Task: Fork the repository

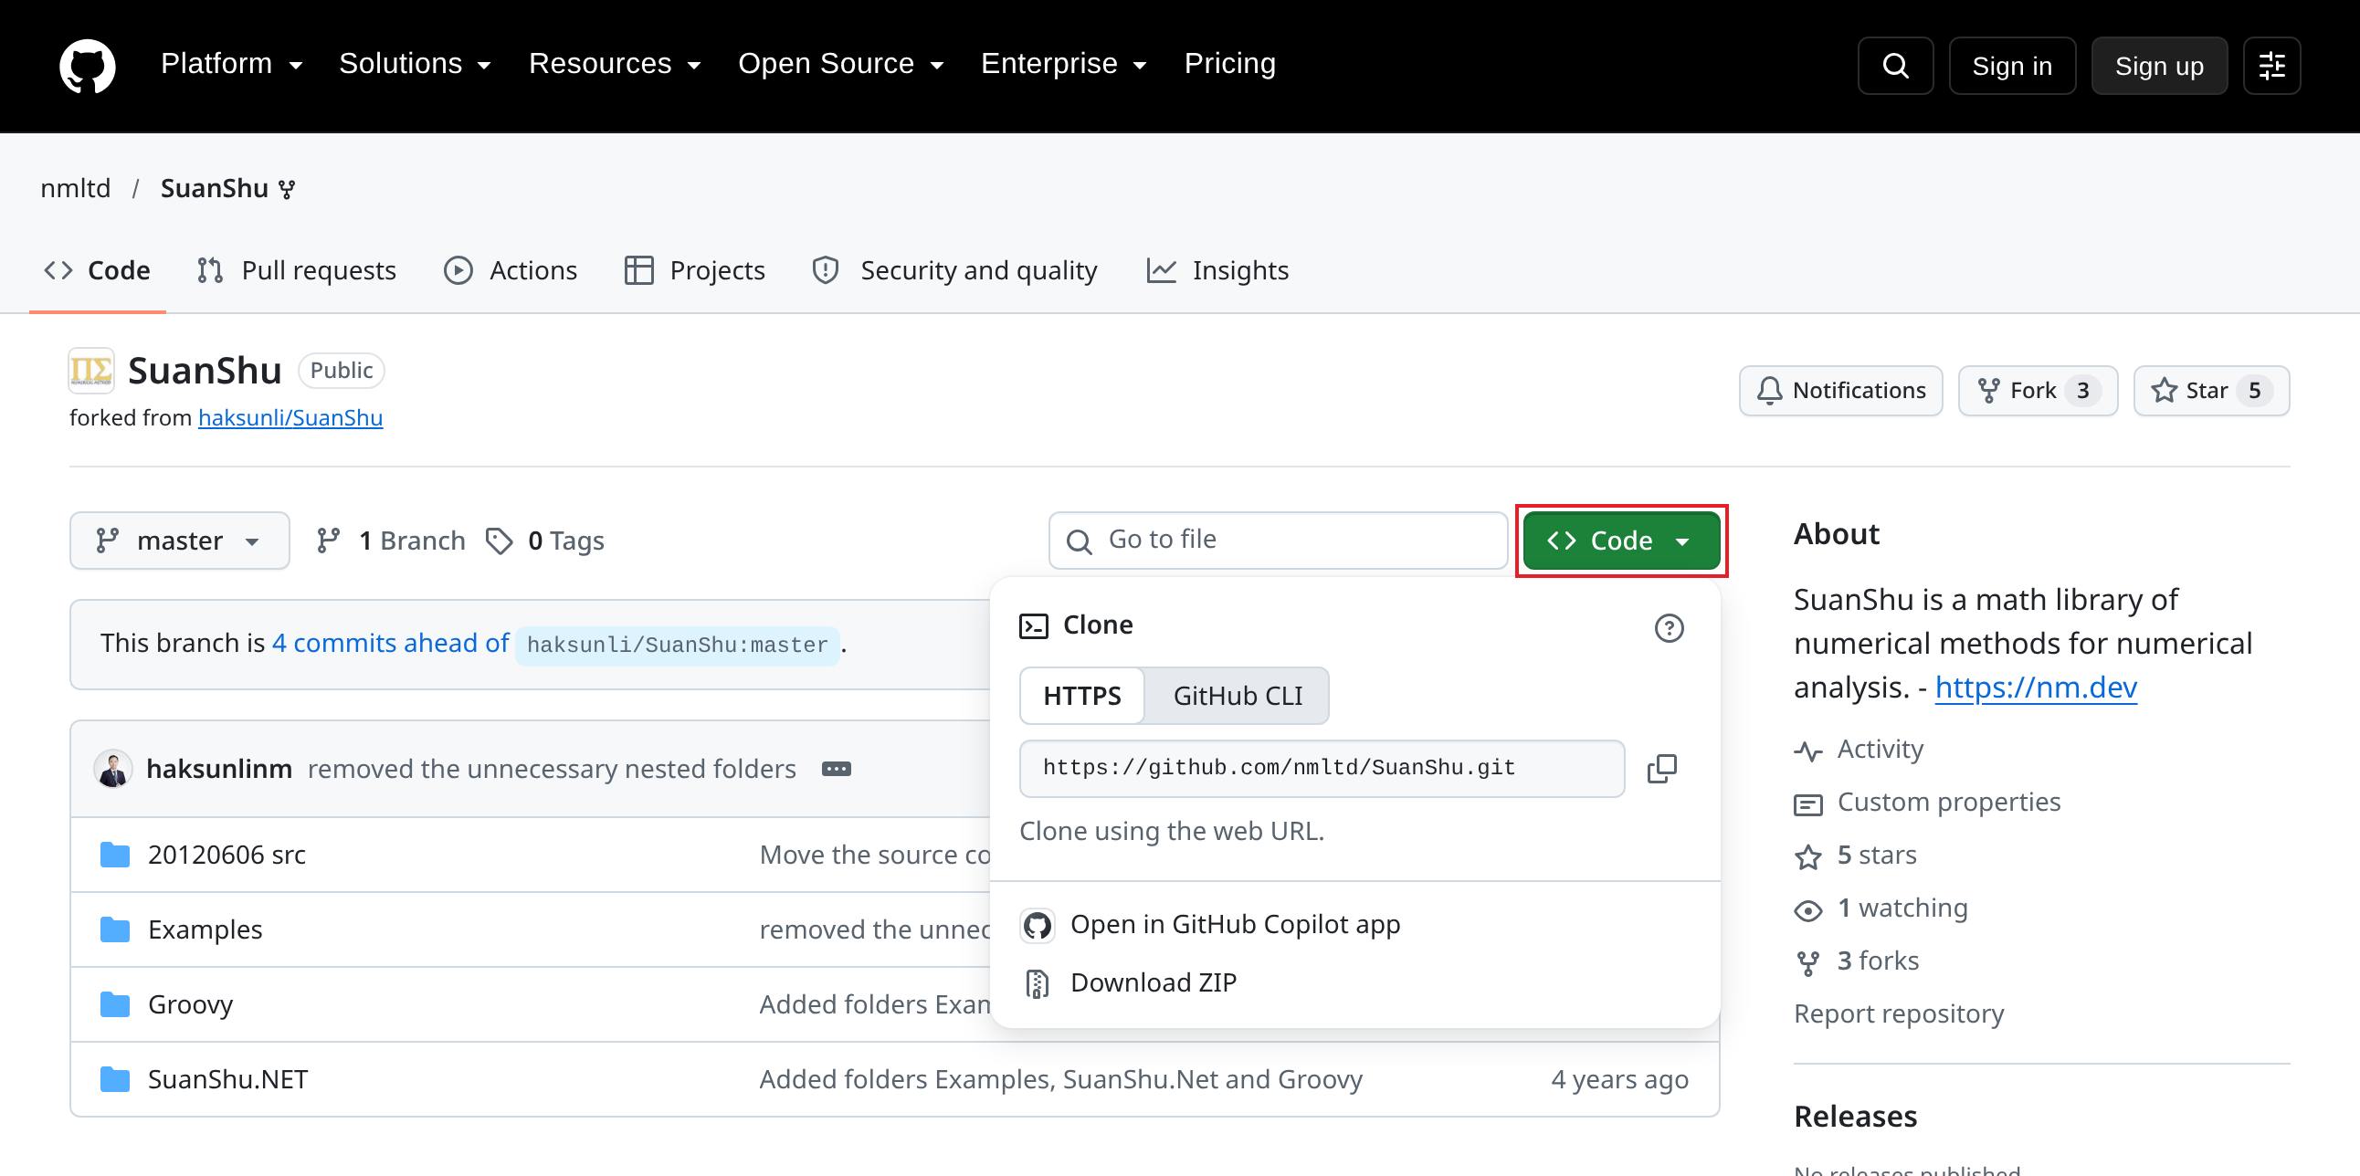Action: click(2037, 391)
